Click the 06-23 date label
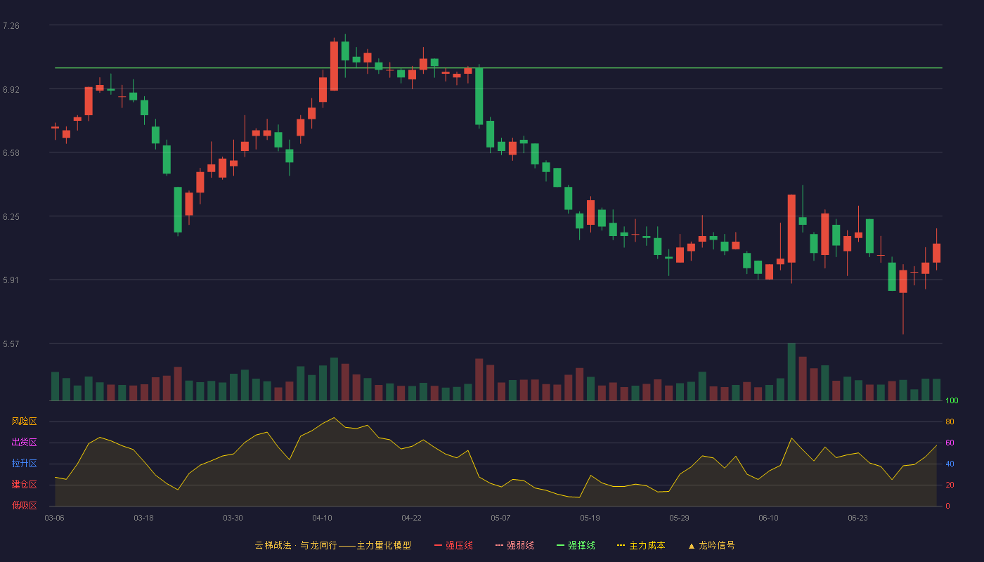 click(857, 518)
